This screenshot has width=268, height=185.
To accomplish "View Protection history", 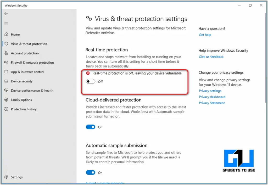I will [23, 109].
